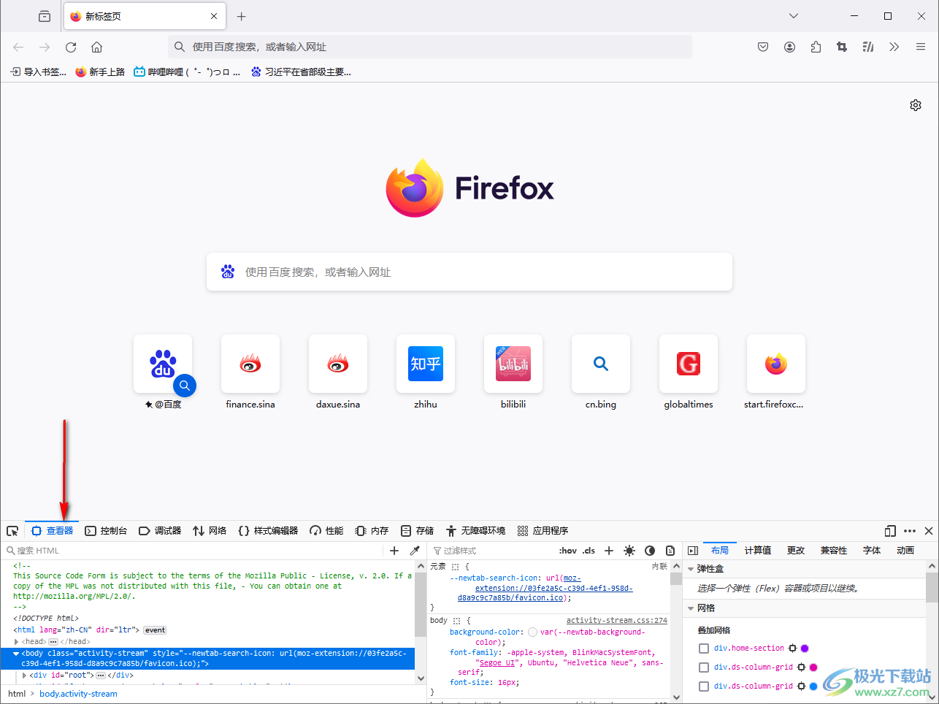Open the 样式编辑器 style editor tab

tap(268, 531)
